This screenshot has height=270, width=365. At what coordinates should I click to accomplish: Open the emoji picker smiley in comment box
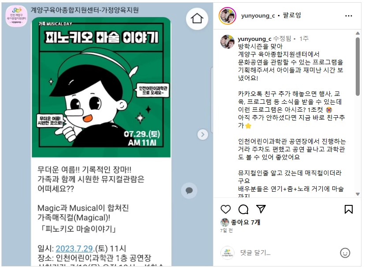[345, 253]
